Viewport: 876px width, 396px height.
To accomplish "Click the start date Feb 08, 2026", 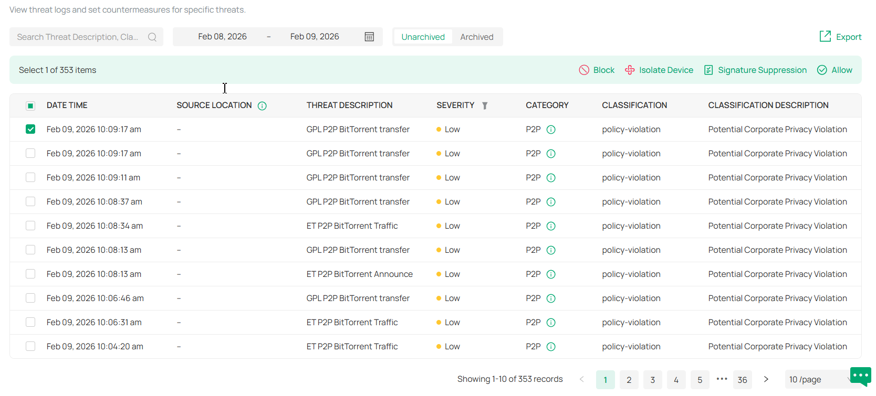I will [x=222, y=37].
